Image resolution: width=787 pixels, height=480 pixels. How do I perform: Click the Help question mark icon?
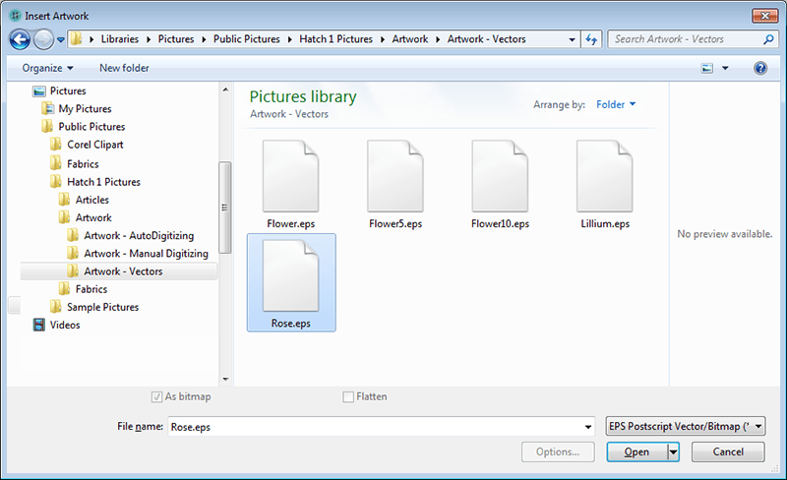(x=759, y=68)
